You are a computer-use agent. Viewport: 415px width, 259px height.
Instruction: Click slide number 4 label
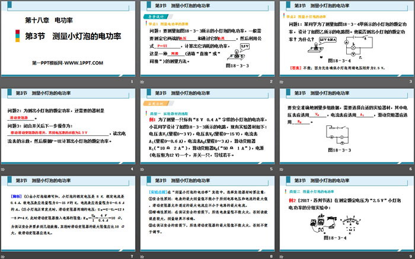(132, 169)
